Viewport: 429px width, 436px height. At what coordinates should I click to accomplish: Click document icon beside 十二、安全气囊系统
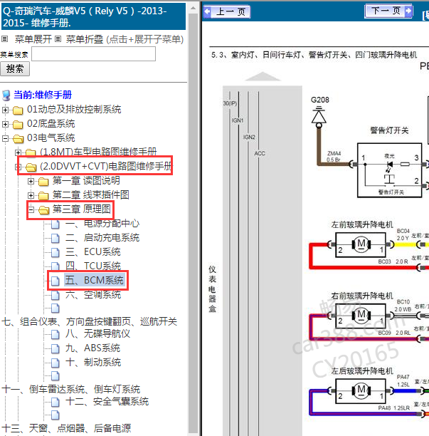pyautogui.click(x=55, y=402)
